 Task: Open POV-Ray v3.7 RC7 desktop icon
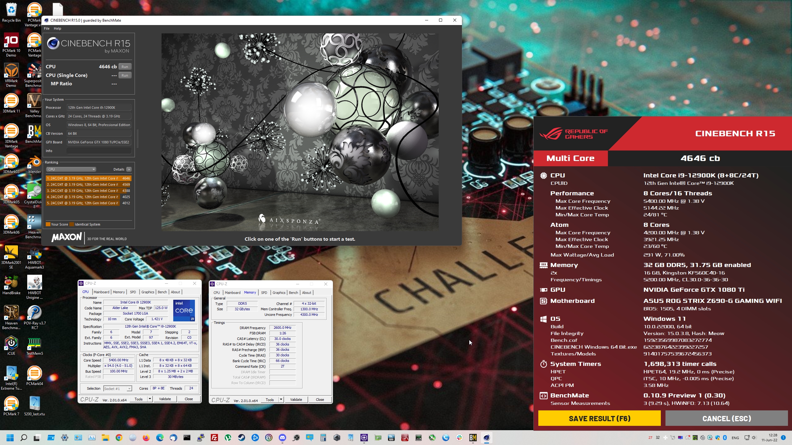click(x=35, y=318)
